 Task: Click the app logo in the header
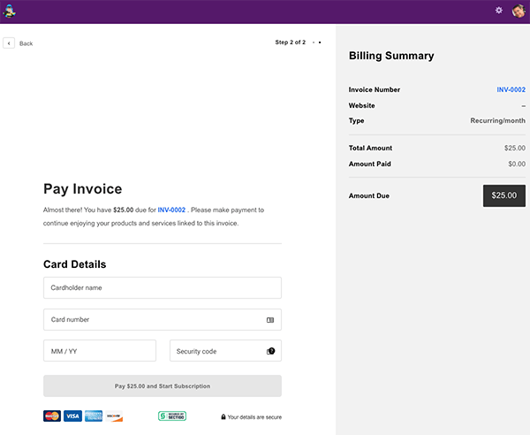pyautogui.click(x=11, y=11)
